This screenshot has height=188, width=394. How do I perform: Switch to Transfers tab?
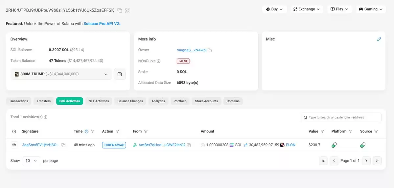44,101
